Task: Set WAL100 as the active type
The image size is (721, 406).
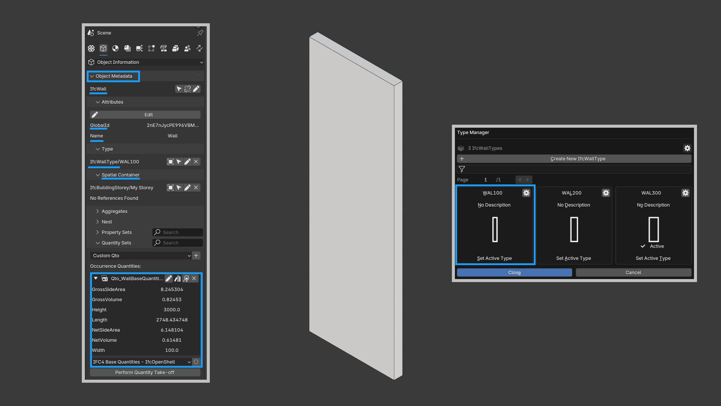Action: pyautogui.click(x=494, y=258)
